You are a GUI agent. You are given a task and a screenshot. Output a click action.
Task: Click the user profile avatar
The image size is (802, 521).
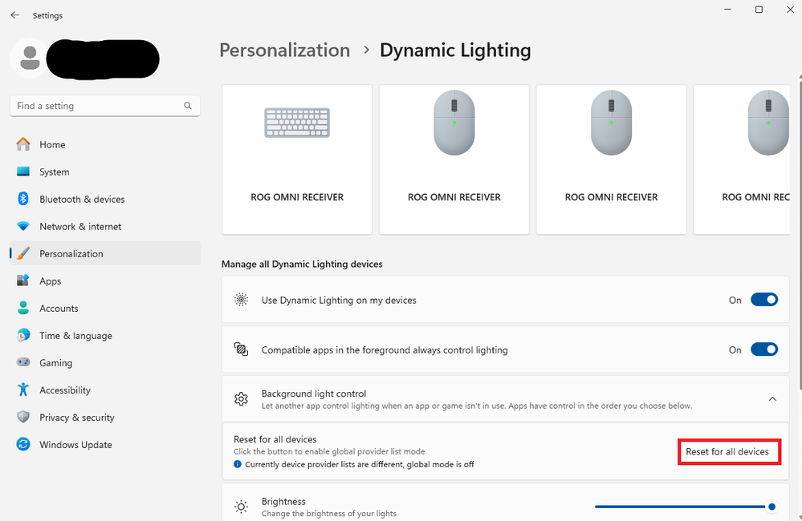click(30, 59)
